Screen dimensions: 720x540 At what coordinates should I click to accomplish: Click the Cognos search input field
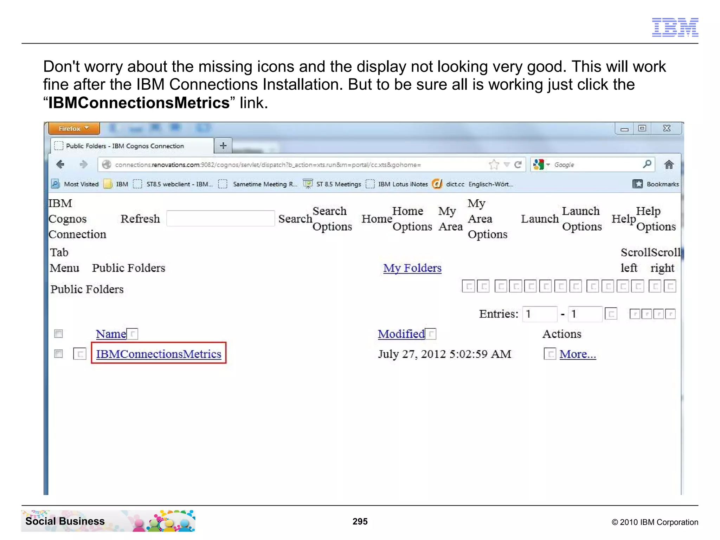(x=220, y=218)
